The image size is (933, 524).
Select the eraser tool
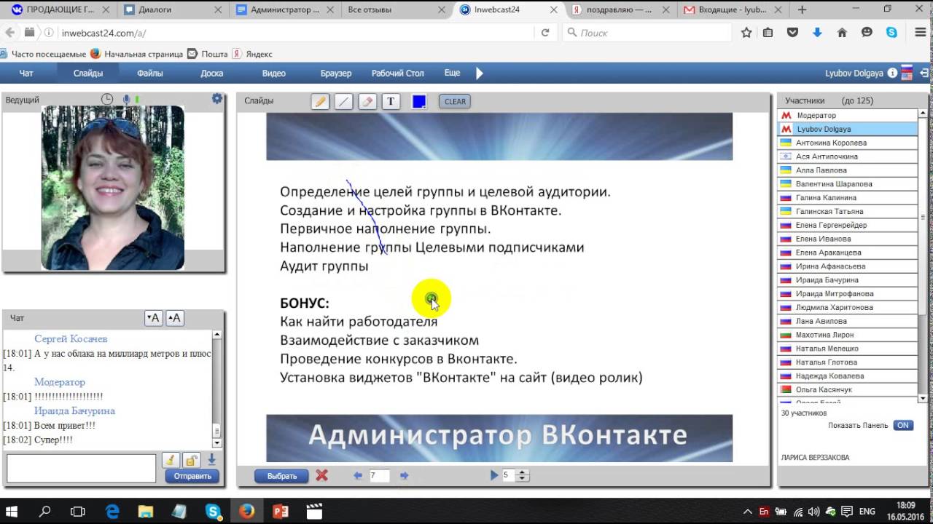[367, 101]
